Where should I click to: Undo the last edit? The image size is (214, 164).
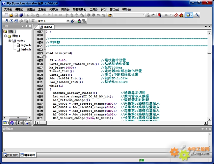[x=44, y=15]
